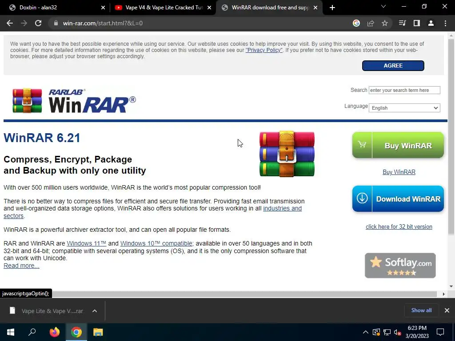Image resolution: width=455 pixels, height=341 pixels.
Task: Click the vertical scrollbar of the page
Action: click(x=451, y=136)
